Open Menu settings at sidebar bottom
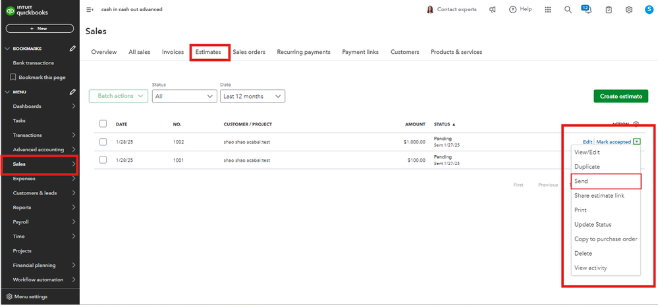The height and width of the screenshot is (305, 658). tap(27, 296)
